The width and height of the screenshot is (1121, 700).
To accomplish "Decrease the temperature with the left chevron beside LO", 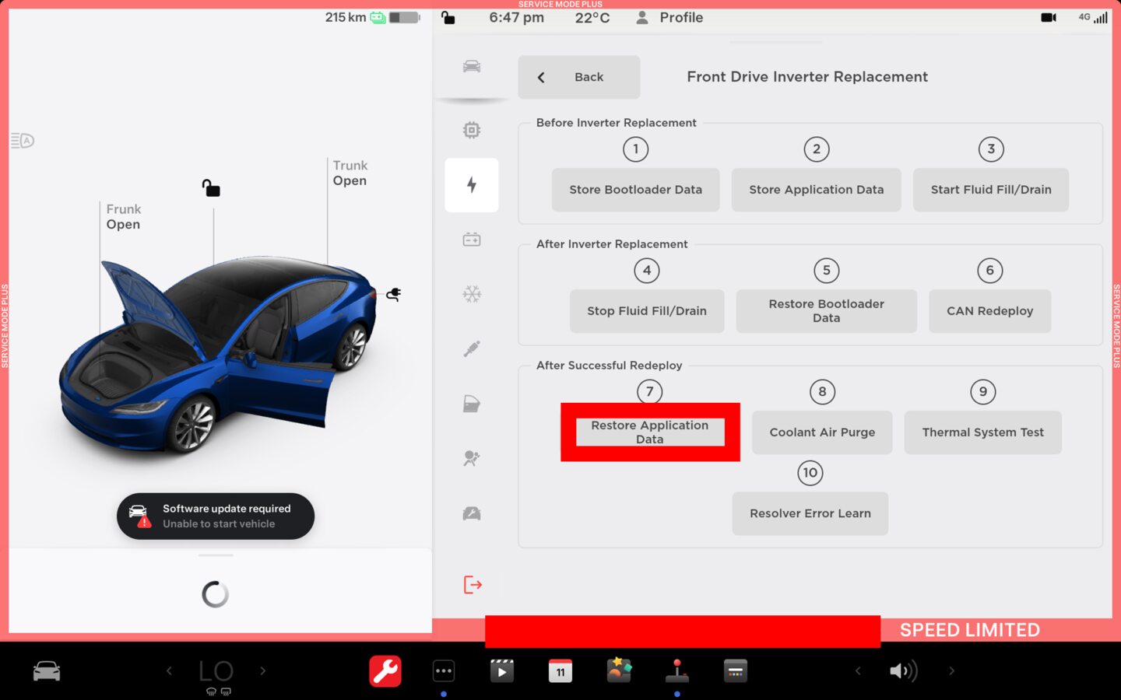I will [x=169, y=670].
